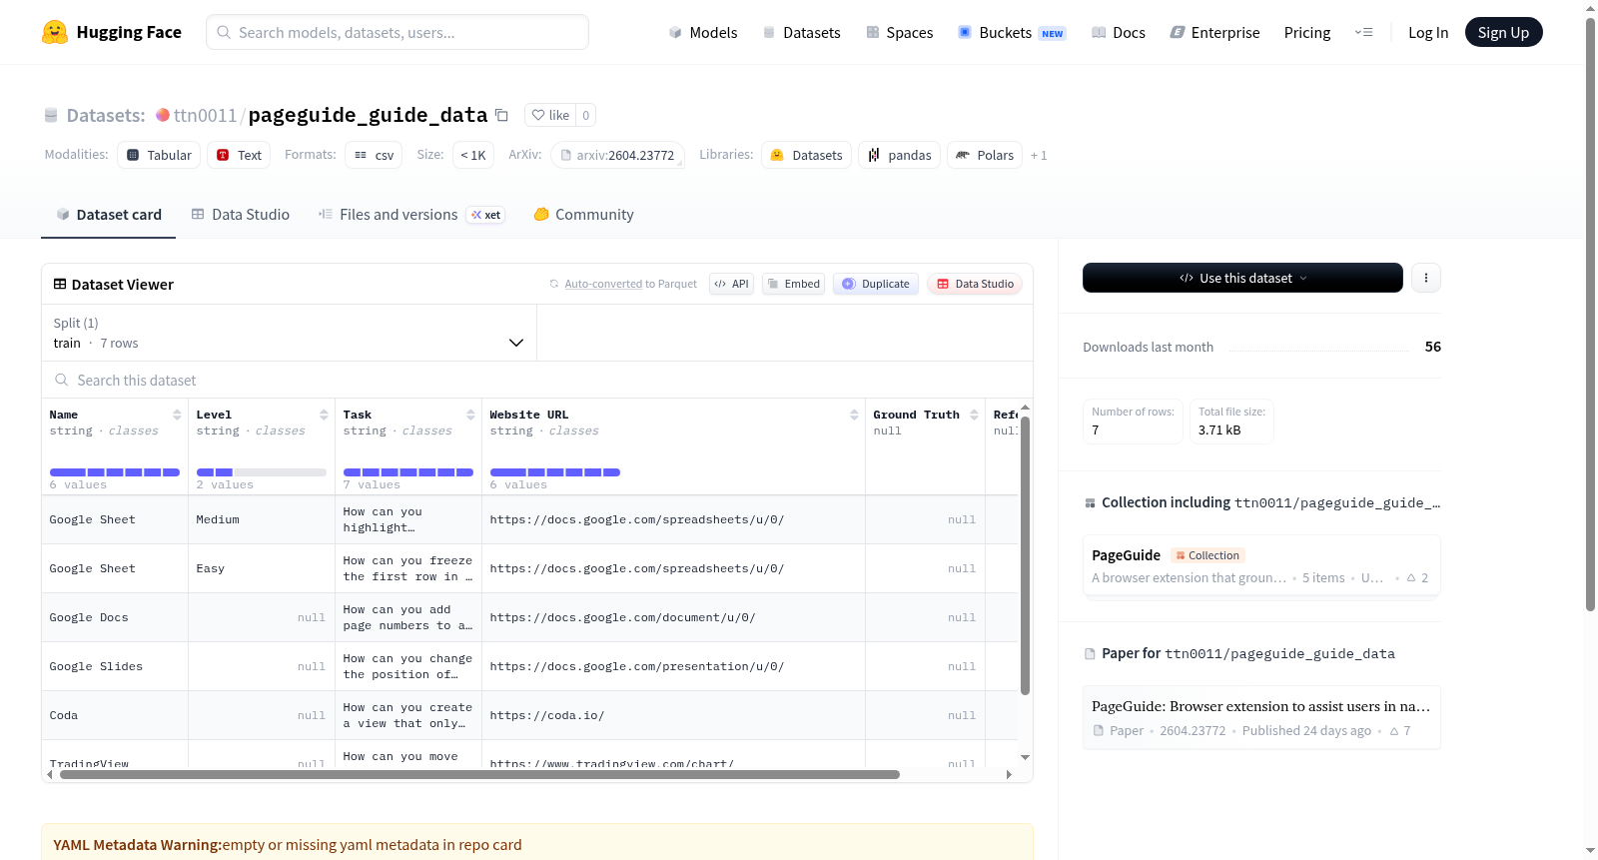Click the Sign Up button
1598x860 pixels.
(x=1503, y=32)
